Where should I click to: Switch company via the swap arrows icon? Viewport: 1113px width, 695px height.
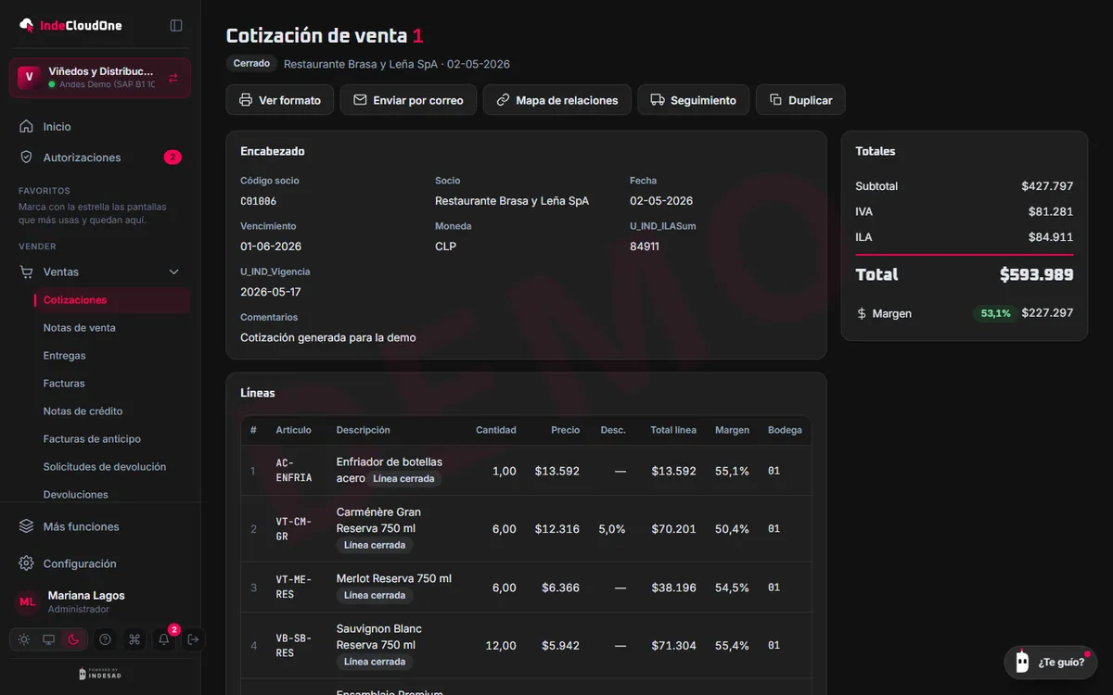coord(173,78)
